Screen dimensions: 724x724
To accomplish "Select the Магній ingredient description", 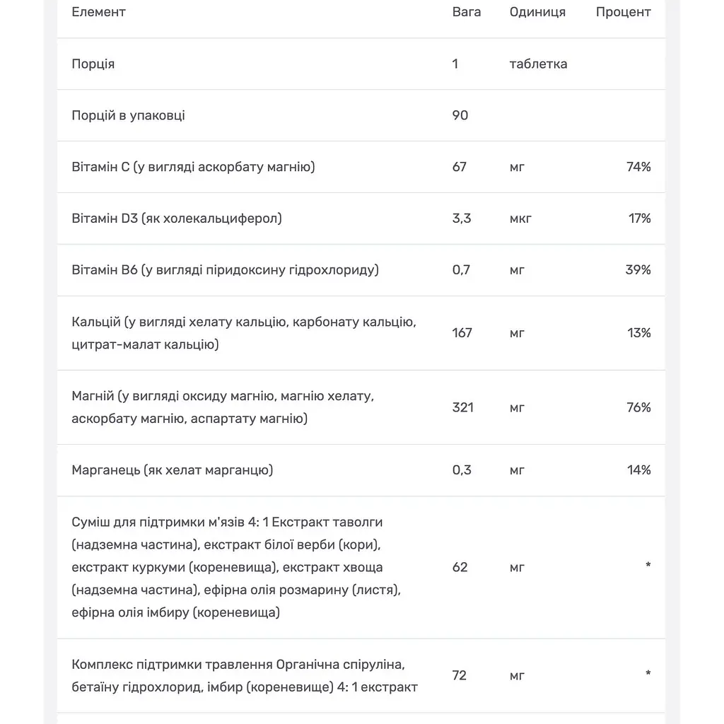I will (x=223, y=407).
